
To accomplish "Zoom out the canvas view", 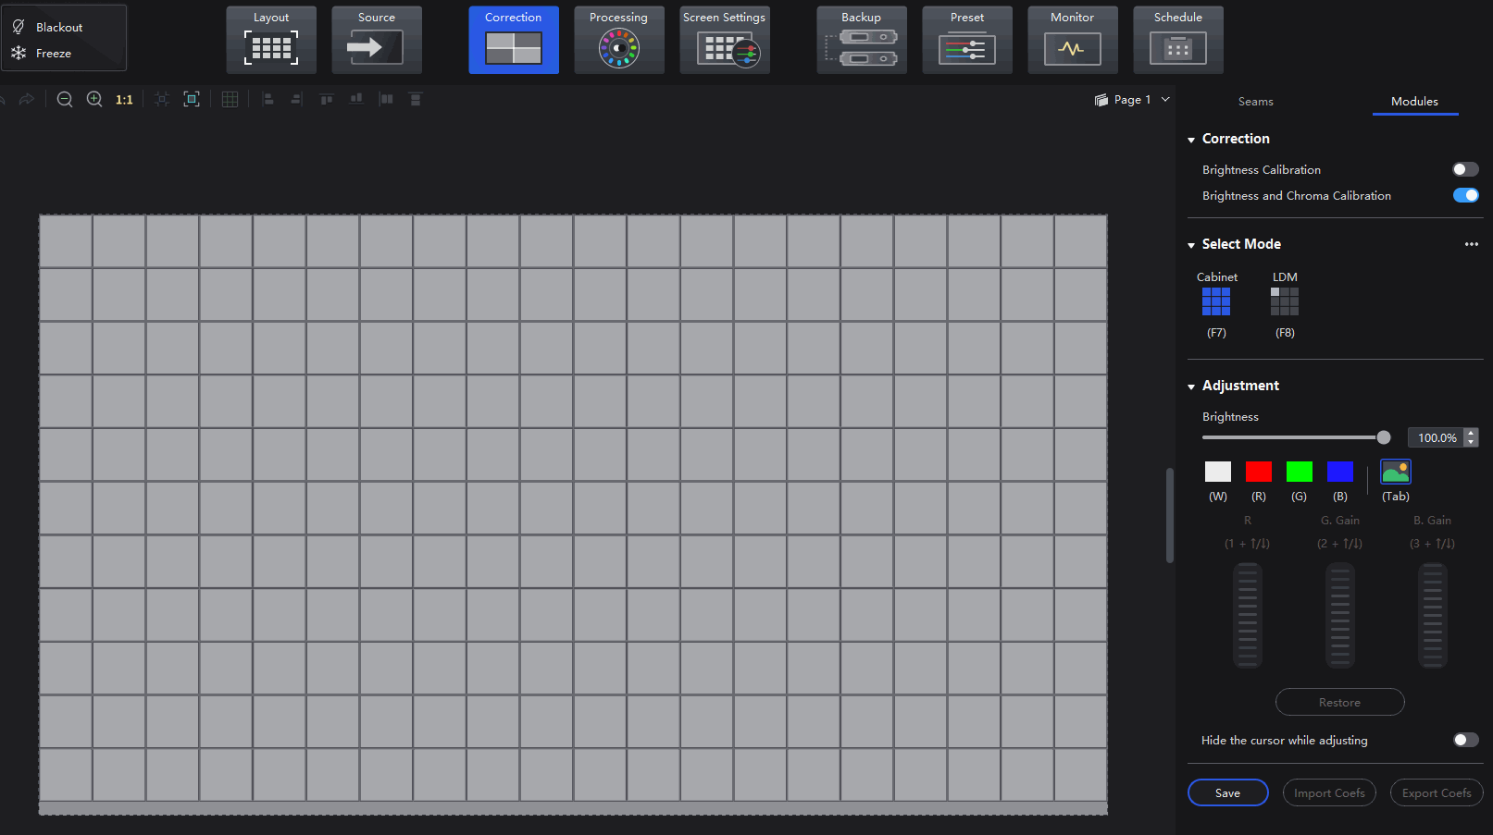I will coord(65,99).
